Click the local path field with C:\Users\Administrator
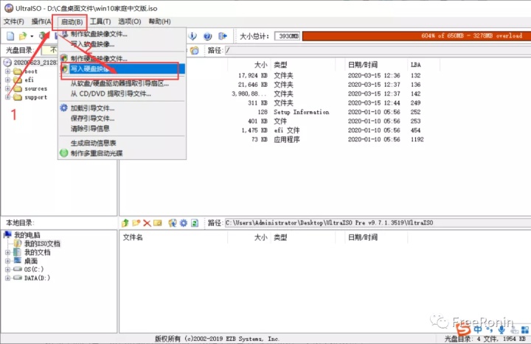 click(x=378, y=223)
